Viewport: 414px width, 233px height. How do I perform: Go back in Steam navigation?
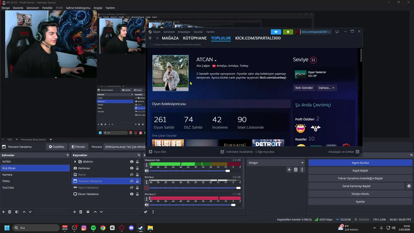pyautogui.click(x=150, y=38)
